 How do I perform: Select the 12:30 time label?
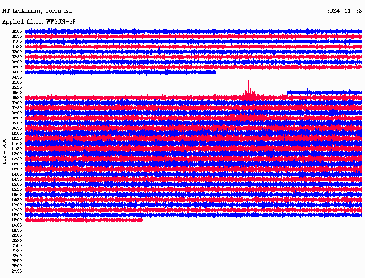tap(17, 159)
